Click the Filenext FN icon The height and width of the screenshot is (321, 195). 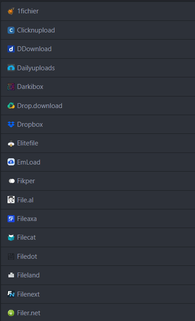pyautogui.click(x=11, y=294)
